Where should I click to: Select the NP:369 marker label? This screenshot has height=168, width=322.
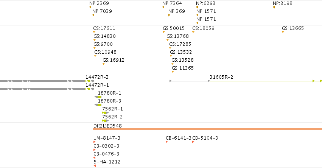[x=177, y=11]
